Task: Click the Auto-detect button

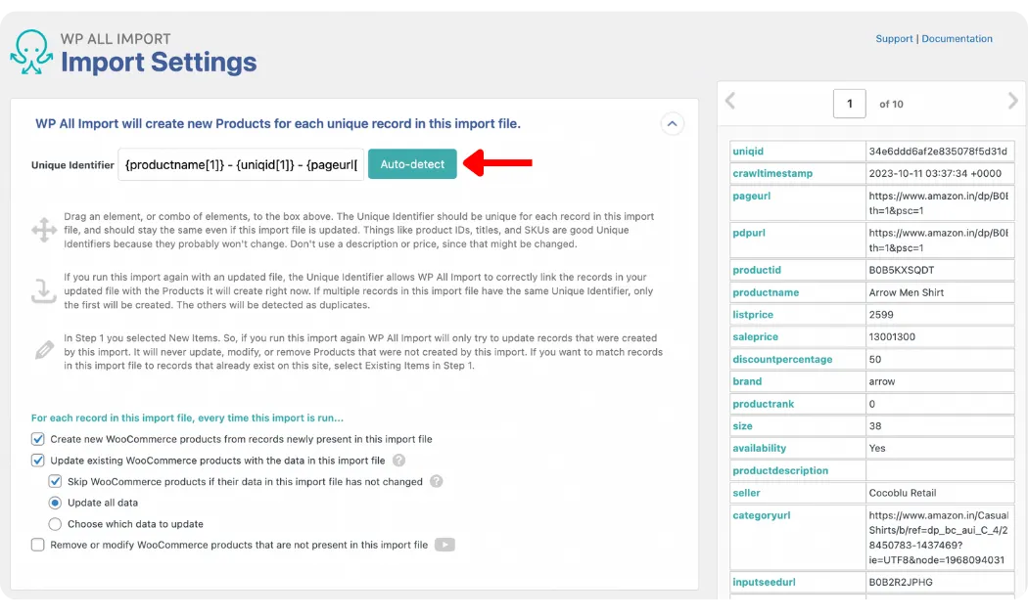Action: point(412,164)
